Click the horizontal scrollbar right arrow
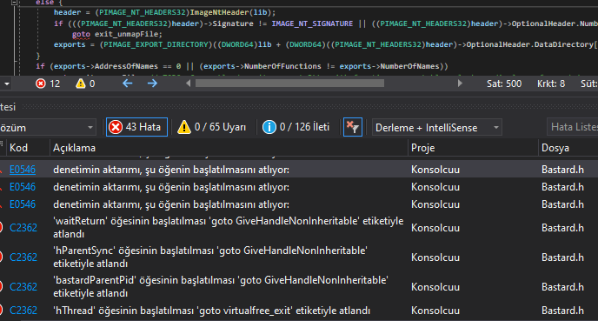This screenshot has width=598, height=321. point(460,84)
